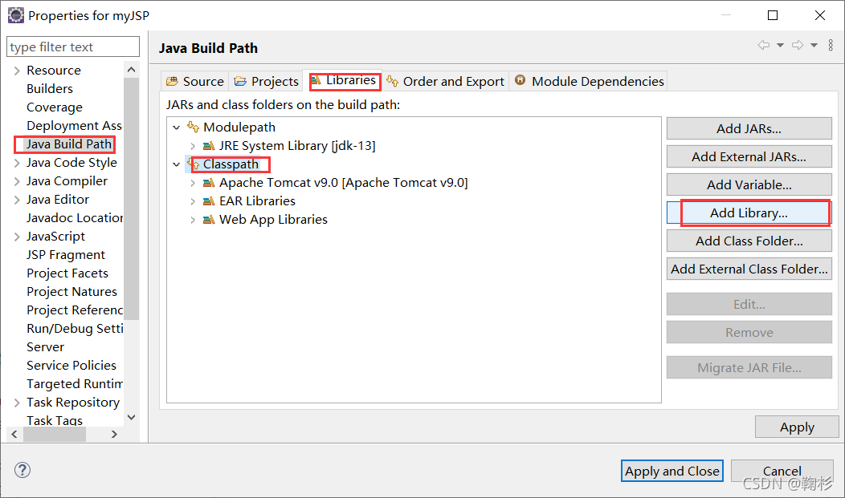The height and width of the screenshot is (498, 845).
Task: Switch to the Source tab
Action: 194,81
